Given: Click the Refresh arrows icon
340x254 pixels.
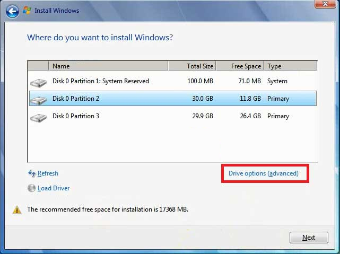Looking at the screenshot, I should coord(32,173).
